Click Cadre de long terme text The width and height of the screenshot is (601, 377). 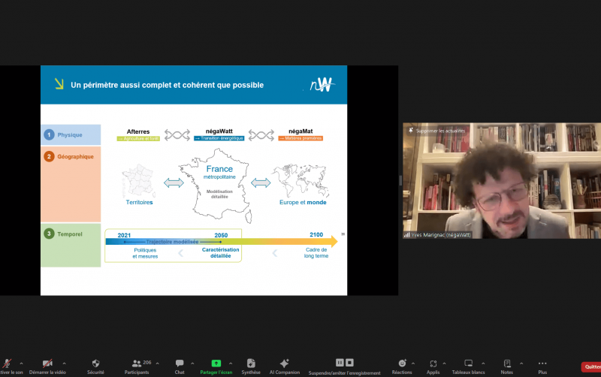316,252
